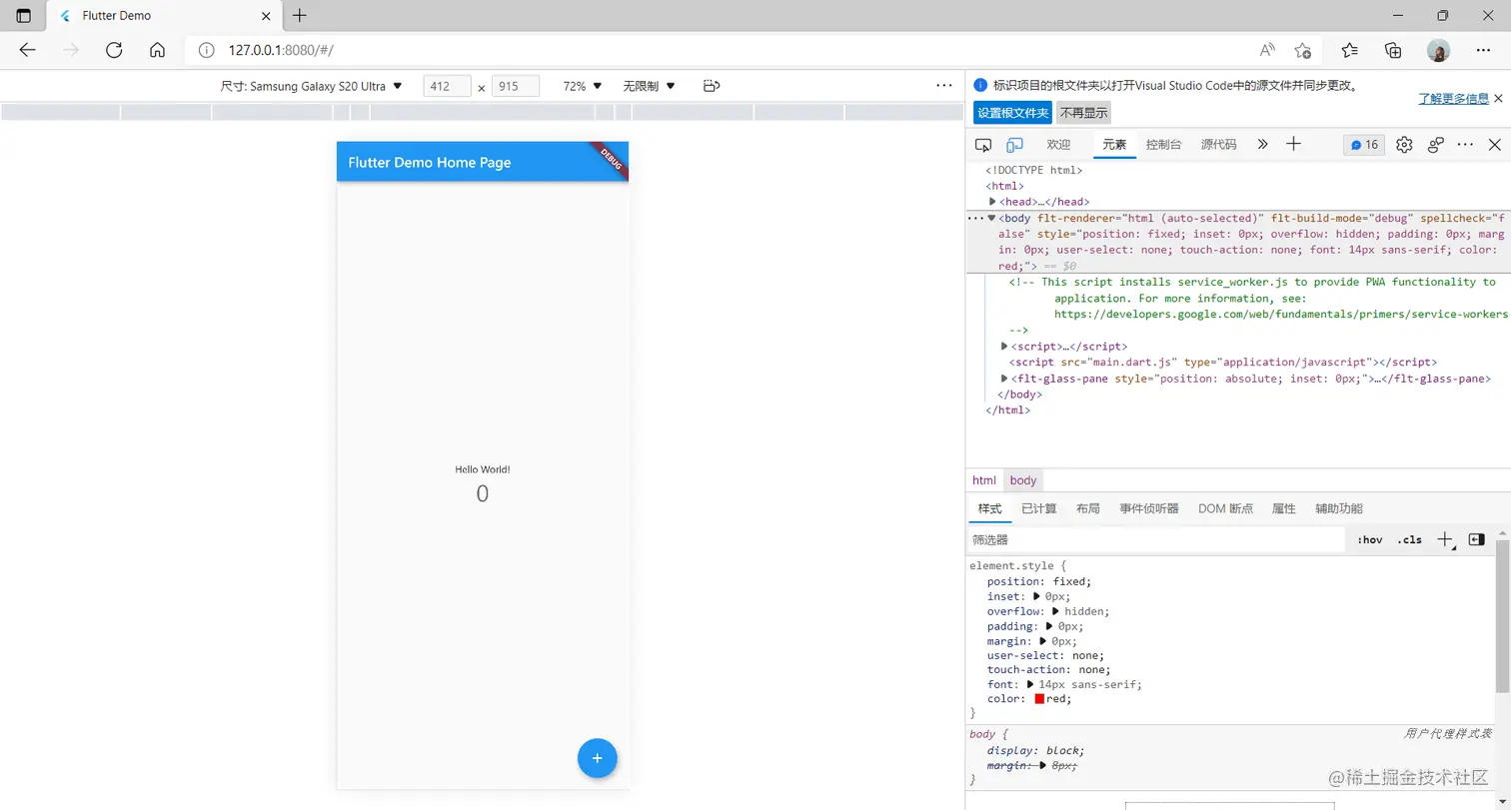Switch to the 元素 tab
The width and height of the screenshot is (1511, 810).
click(1114, 145)
